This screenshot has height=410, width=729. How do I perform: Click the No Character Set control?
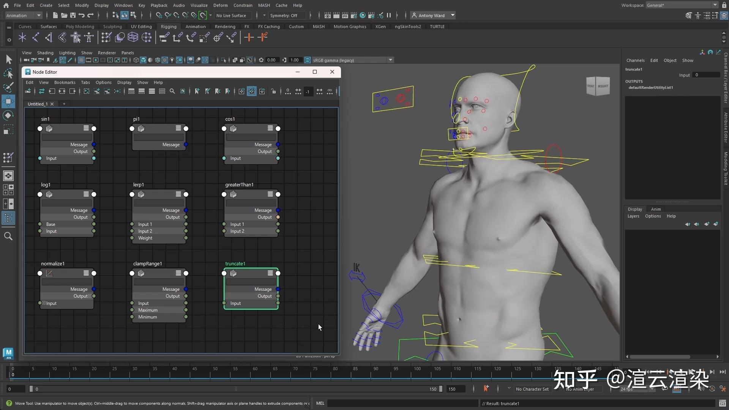532,389
